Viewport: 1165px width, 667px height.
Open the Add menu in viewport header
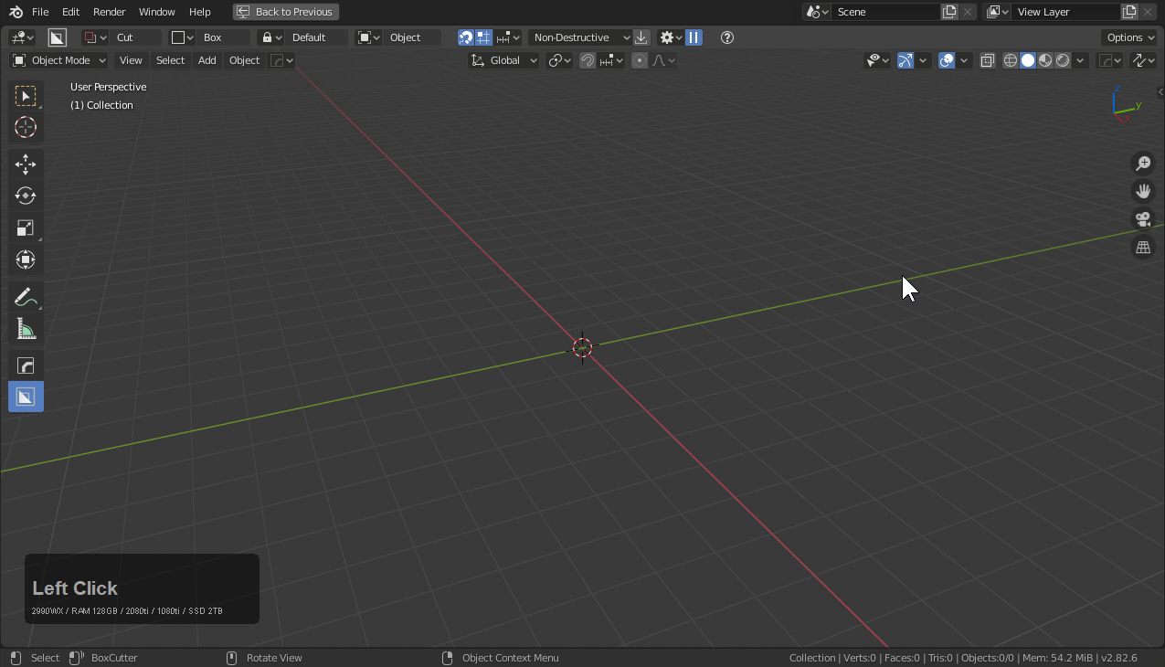[x=207, y=60]
